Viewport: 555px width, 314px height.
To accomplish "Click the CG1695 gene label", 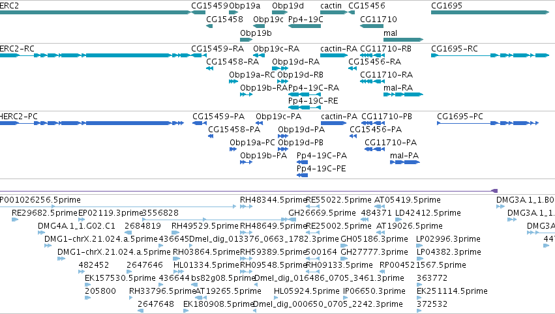I will 447,6.
